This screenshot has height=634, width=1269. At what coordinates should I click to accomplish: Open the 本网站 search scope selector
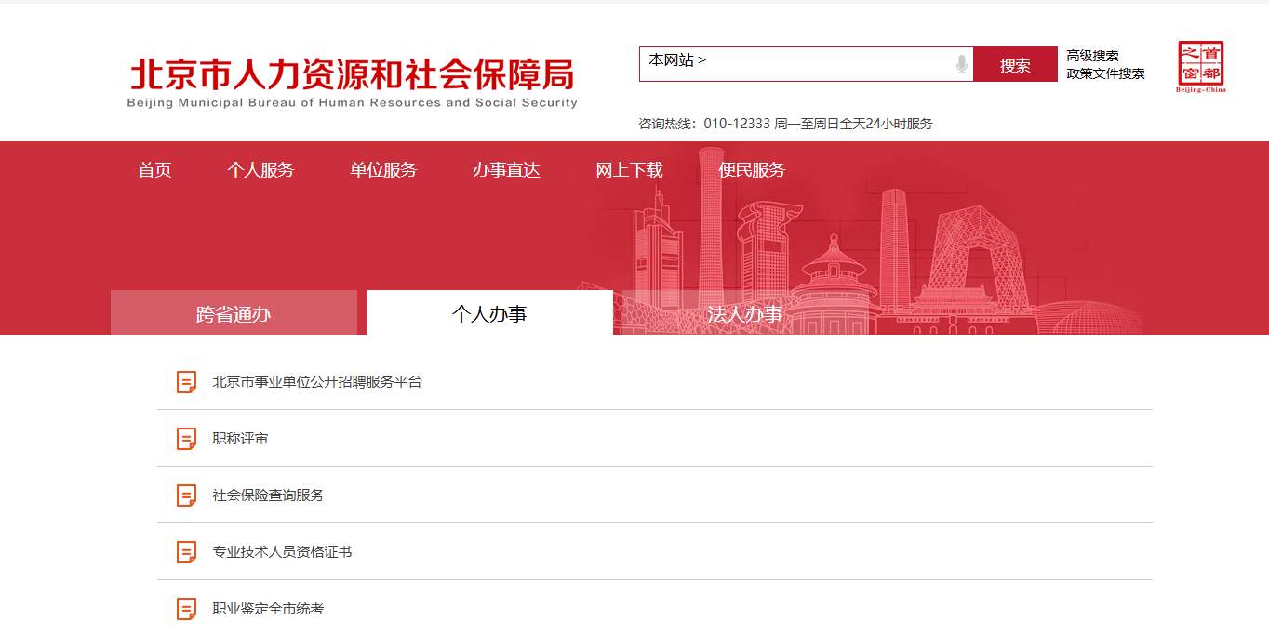[677, 60]
